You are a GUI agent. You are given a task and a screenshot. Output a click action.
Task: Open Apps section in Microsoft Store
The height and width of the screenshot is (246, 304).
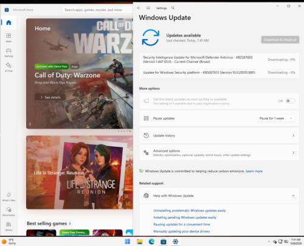(x=9, y=38)
